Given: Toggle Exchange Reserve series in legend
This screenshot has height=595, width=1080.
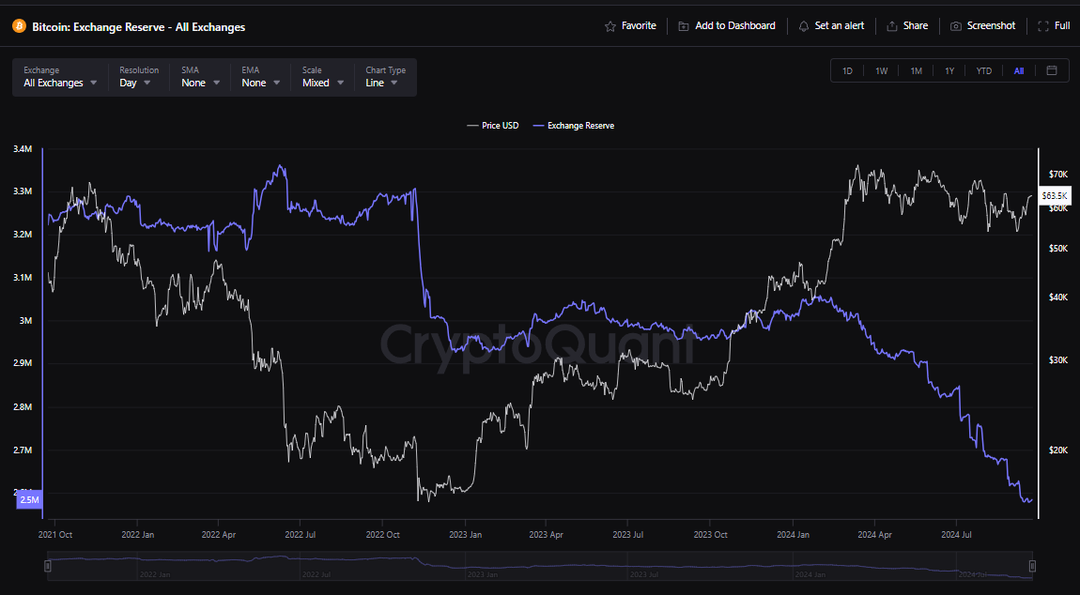Looking at the screenshot, I should pos(573,125).
